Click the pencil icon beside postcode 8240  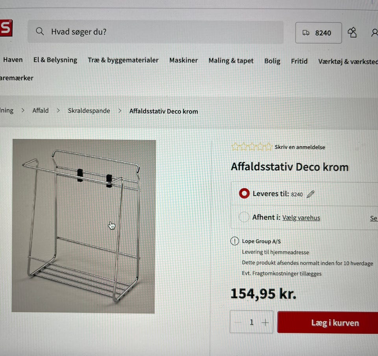pyautogui.click(x=311, y=194)
